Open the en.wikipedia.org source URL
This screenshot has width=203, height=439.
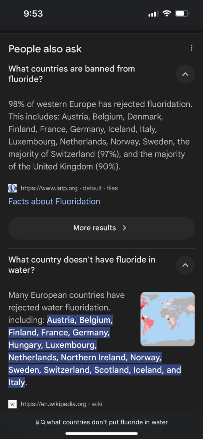point(61,404)
